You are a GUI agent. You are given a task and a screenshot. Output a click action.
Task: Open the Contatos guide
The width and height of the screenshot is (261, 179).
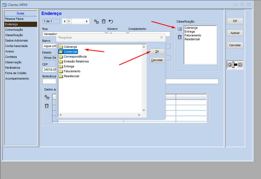pyautogui.click(x=21, y=57)
